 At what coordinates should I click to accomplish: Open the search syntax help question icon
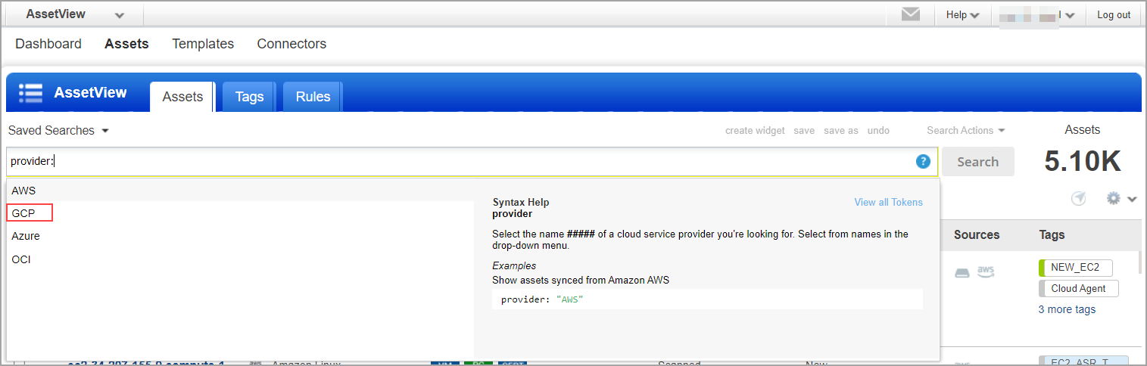pyautogui.click(x=923, y=161)
